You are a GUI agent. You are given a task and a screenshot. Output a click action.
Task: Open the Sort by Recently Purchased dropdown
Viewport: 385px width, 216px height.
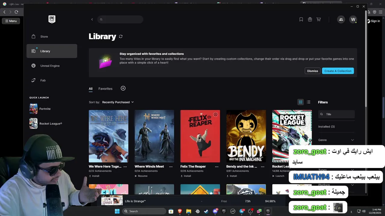[x=118, y=102]
